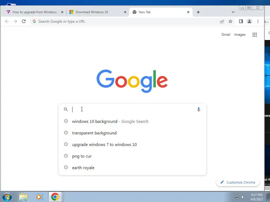Screen dimensions: 270x202
Task: Expand the tab search chevron
Action: 233,12
